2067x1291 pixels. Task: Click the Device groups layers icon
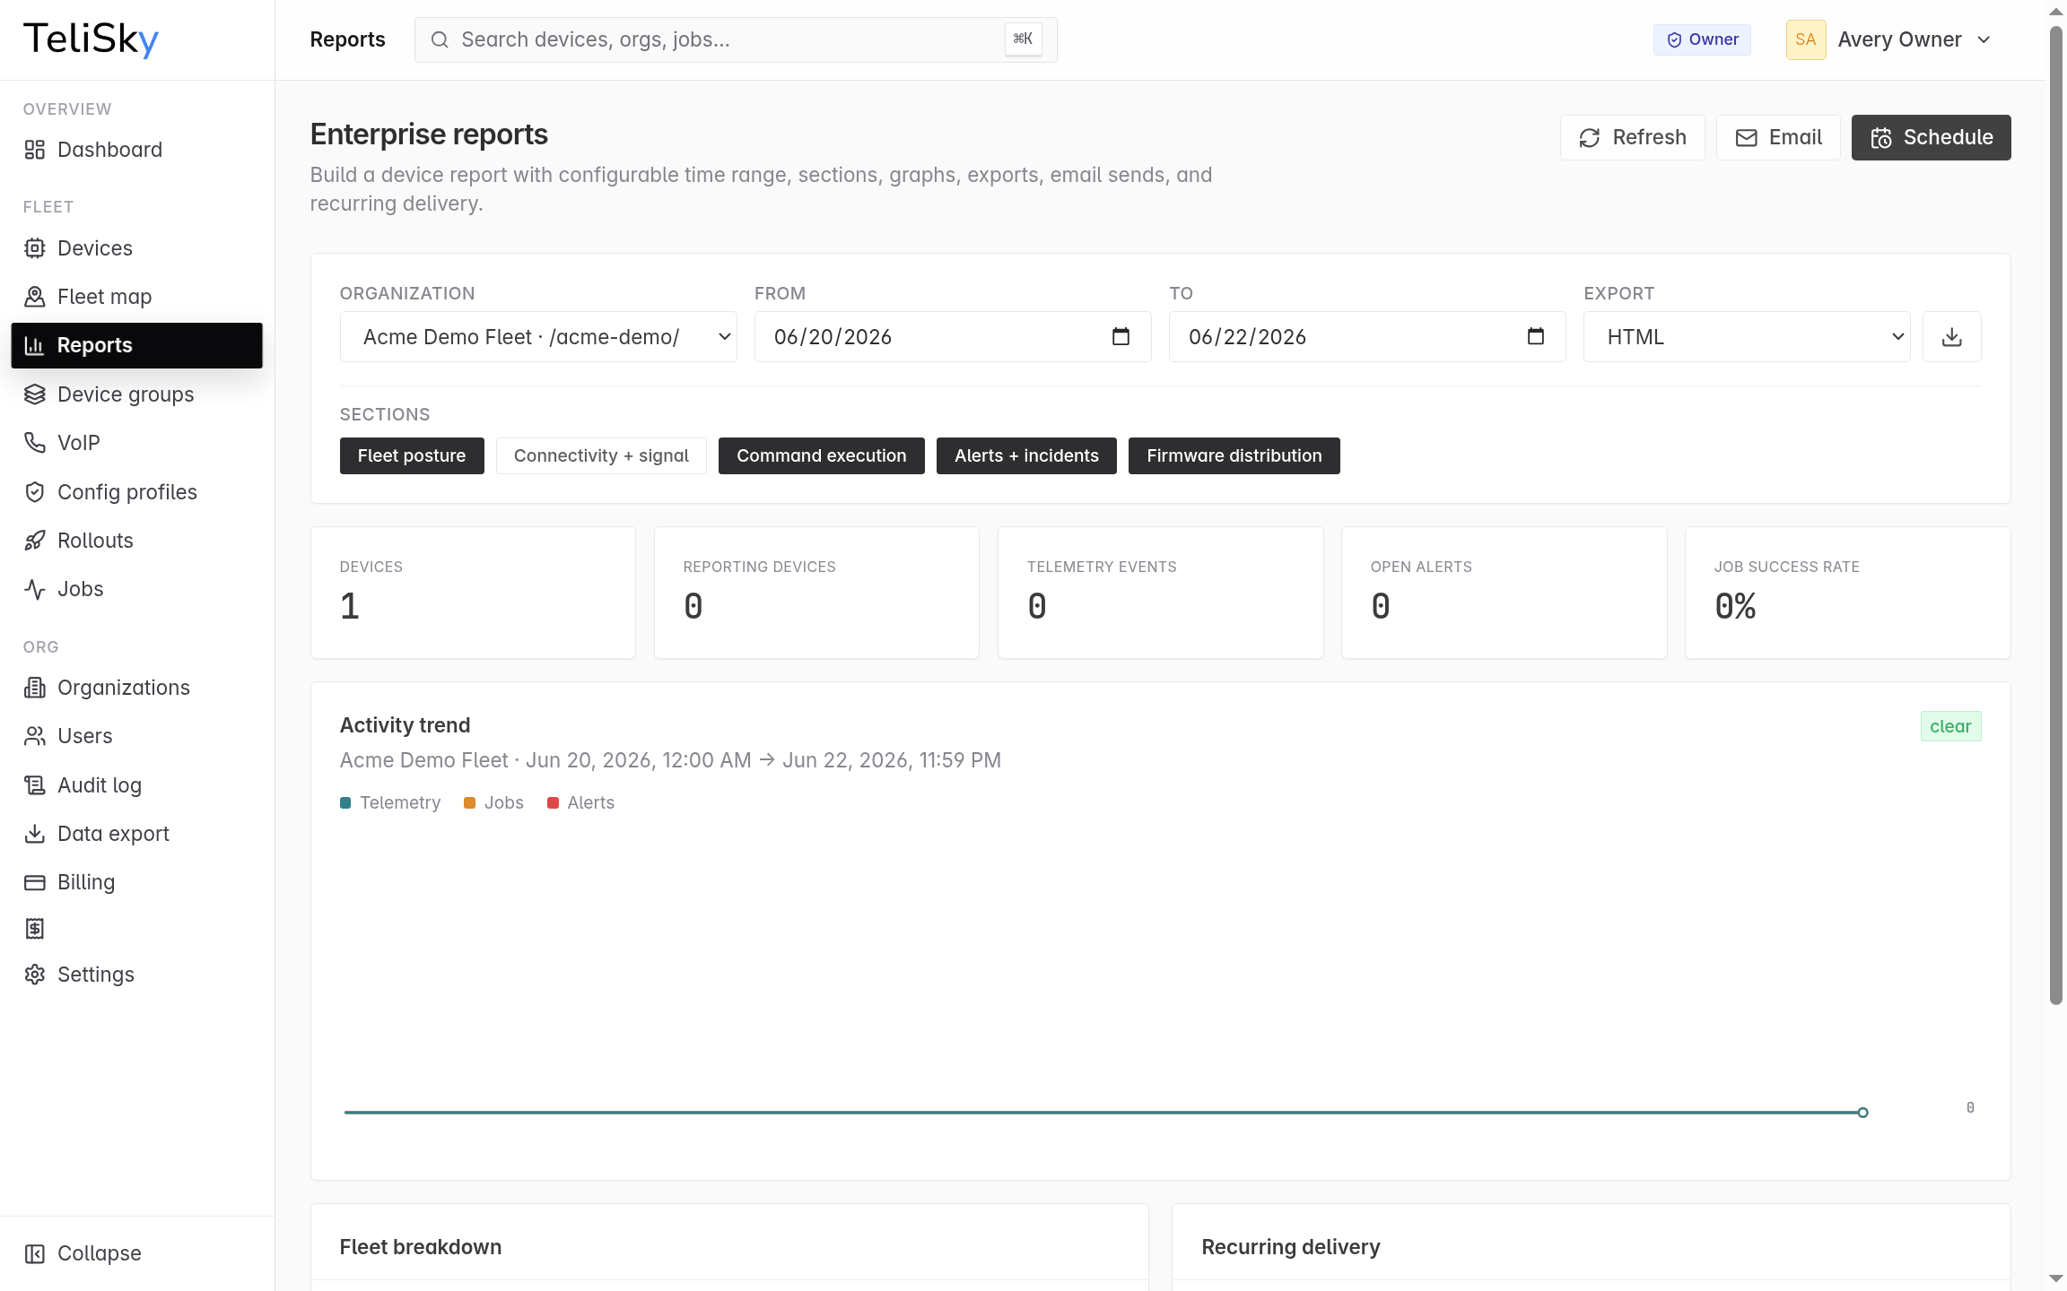click(x=35, y=394)
